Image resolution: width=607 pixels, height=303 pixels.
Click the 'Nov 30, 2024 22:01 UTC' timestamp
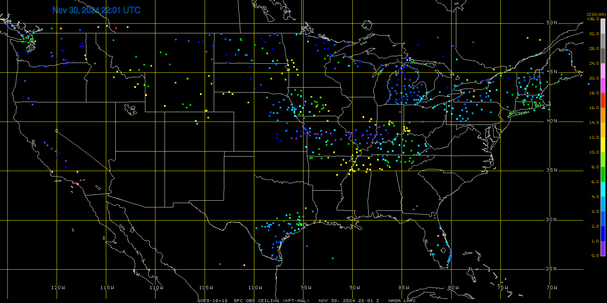[96, 10]
